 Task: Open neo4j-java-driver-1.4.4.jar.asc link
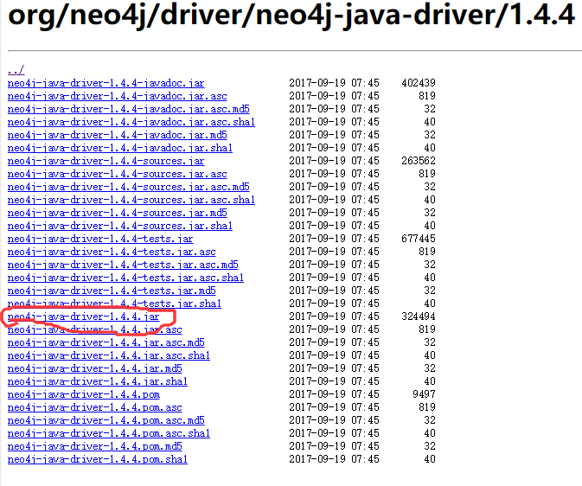click(x=94, y=329)
